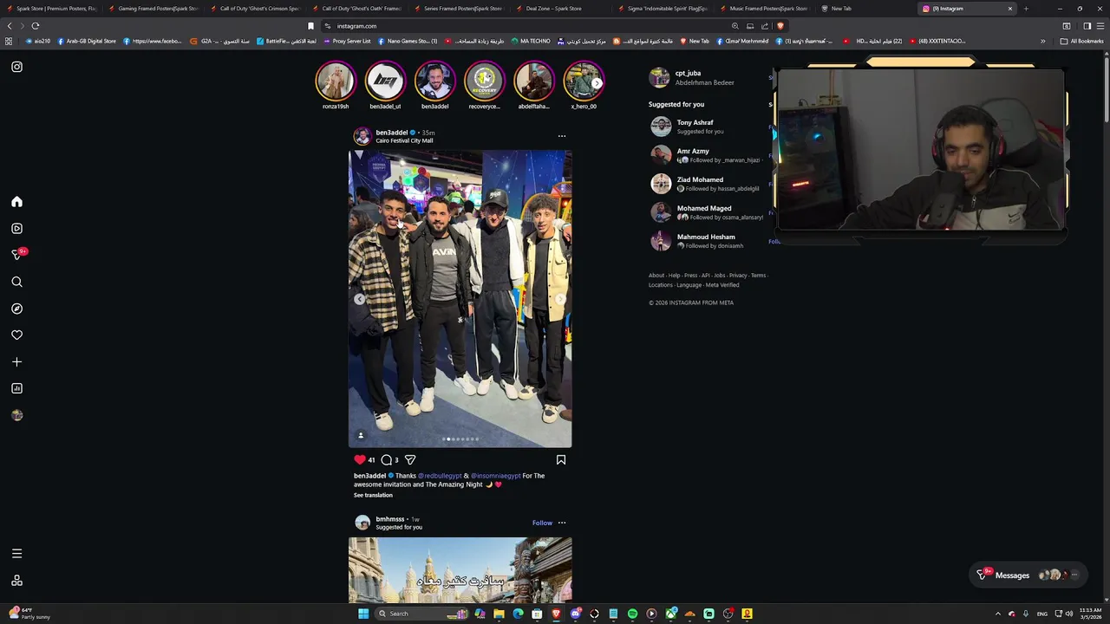Open Notifications heart icon in sidebar
This screenshot has width=1110, height=624.
(x=16, y=335)
